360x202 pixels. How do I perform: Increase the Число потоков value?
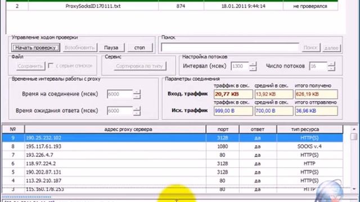(x=331, y=64)
